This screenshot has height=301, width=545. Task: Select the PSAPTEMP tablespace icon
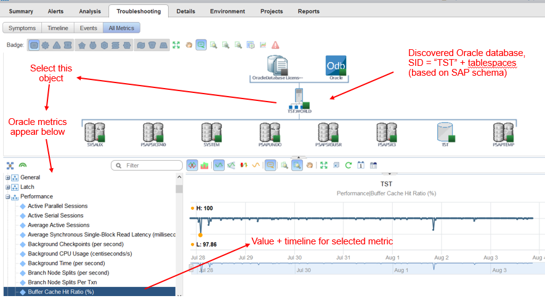tap(504, 132)
